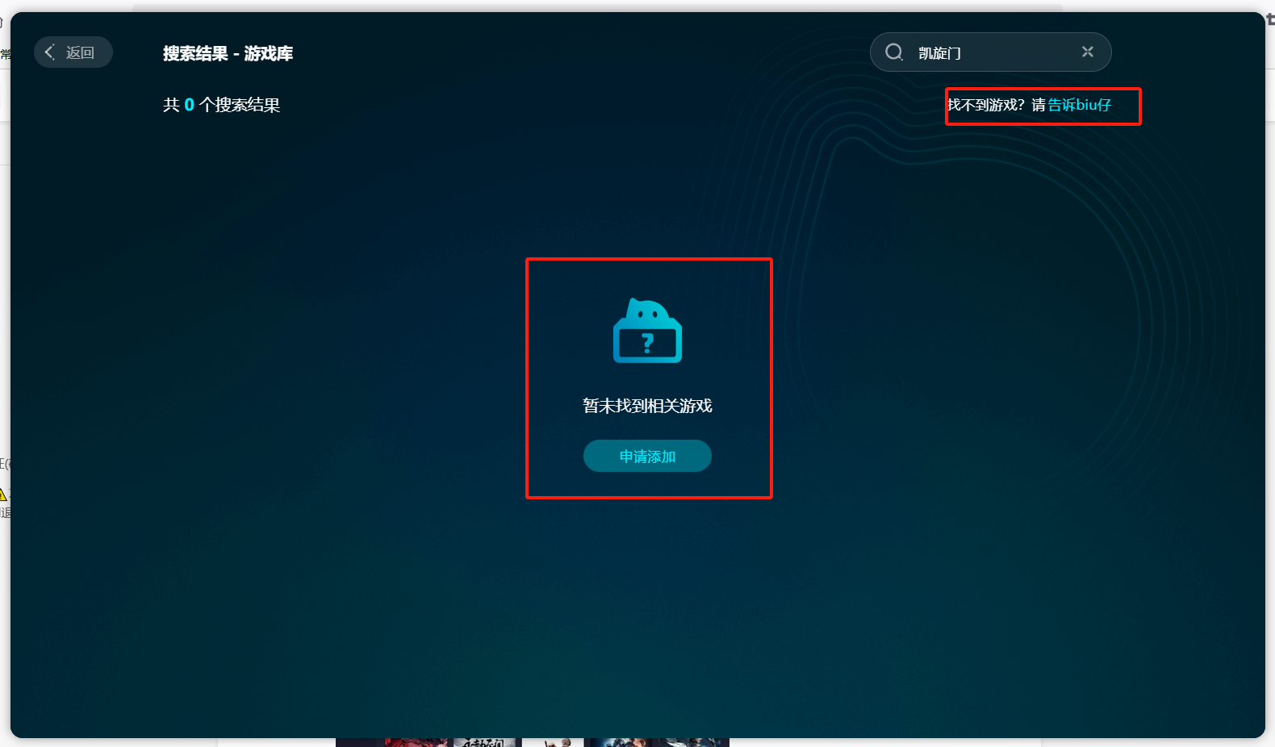1275x747 pixels.
Task: Clear the search text with the X icon
Action: coord(1088,52)
